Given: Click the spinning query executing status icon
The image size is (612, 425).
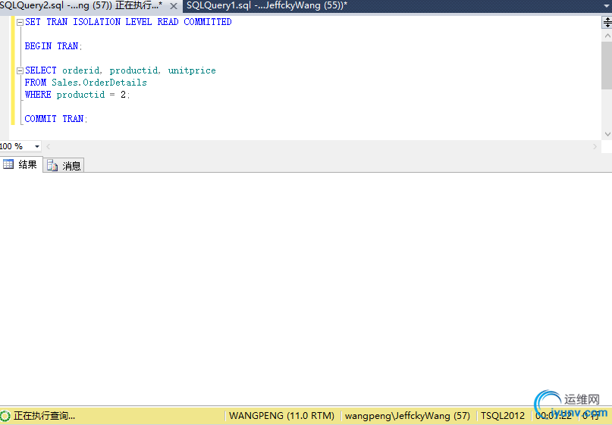Looking at the screenshot, I should (x=5, y=416).
